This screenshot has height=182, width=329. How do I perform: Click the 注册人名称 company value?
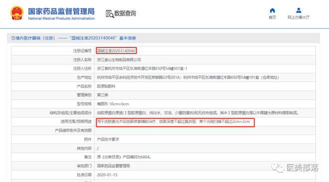pos(119,60)
